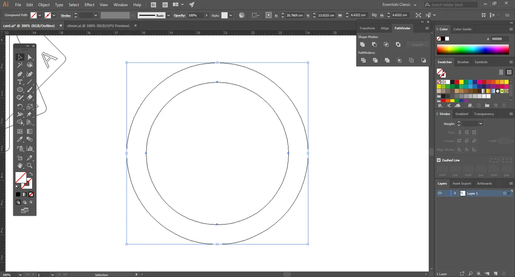Viewport: 515px width, 277px height.
Task: Activate the Hand tool
Action: 20,165
